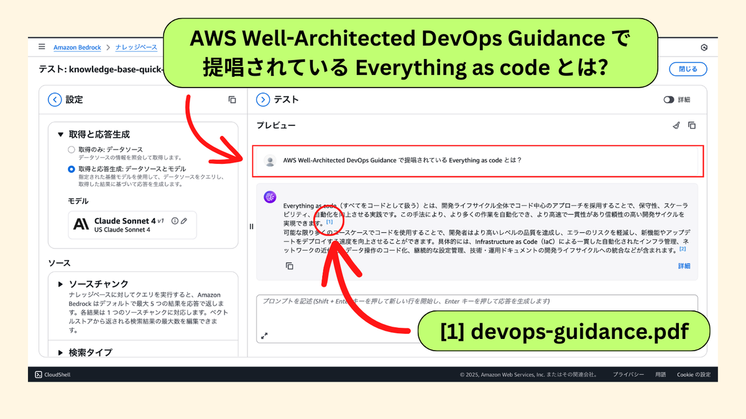This screenshot has width=746, height=419.
Task: Expand the prompt input box
Action: coord(264,336)
